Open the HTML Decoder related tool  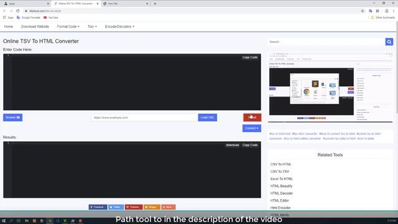pos(282,194)
